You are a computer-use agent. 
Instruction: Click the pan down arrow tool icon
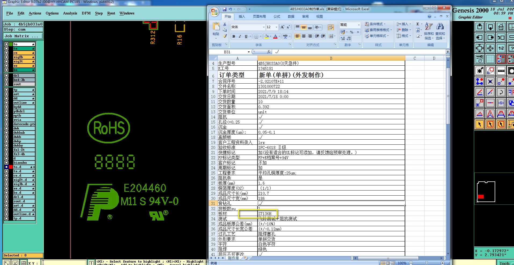pyautogui.click(x=490, y=27)
